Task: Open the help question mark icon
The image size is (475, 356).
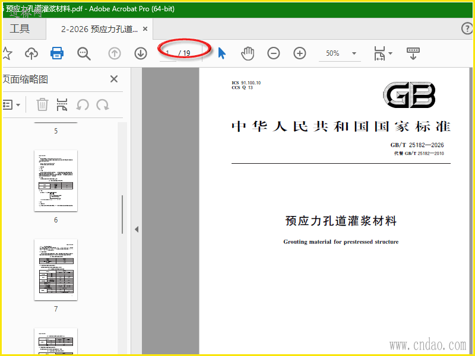Action: pos(467,28)
